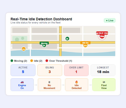Click the orange Idle 6m map label
Viewport: 126px width, 108px height.
point(85,43)
